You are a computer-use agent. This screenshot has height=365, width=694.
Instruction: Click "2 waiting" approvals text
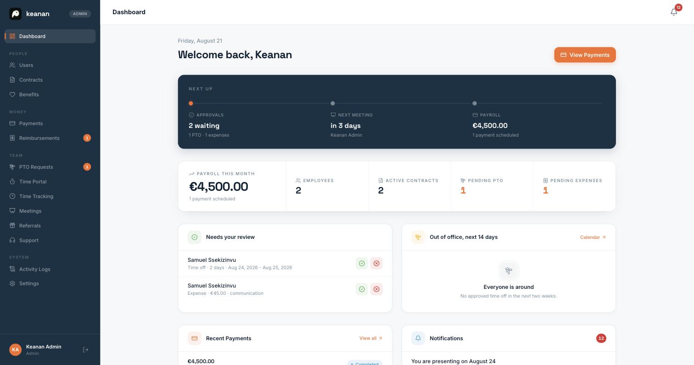204,126
